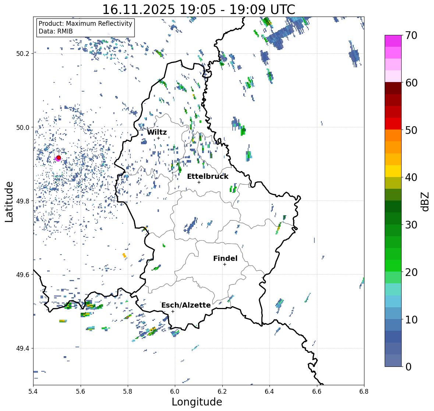Click the 'Data: RMIB' text
The image size is (434, 411).
point(56,31)
